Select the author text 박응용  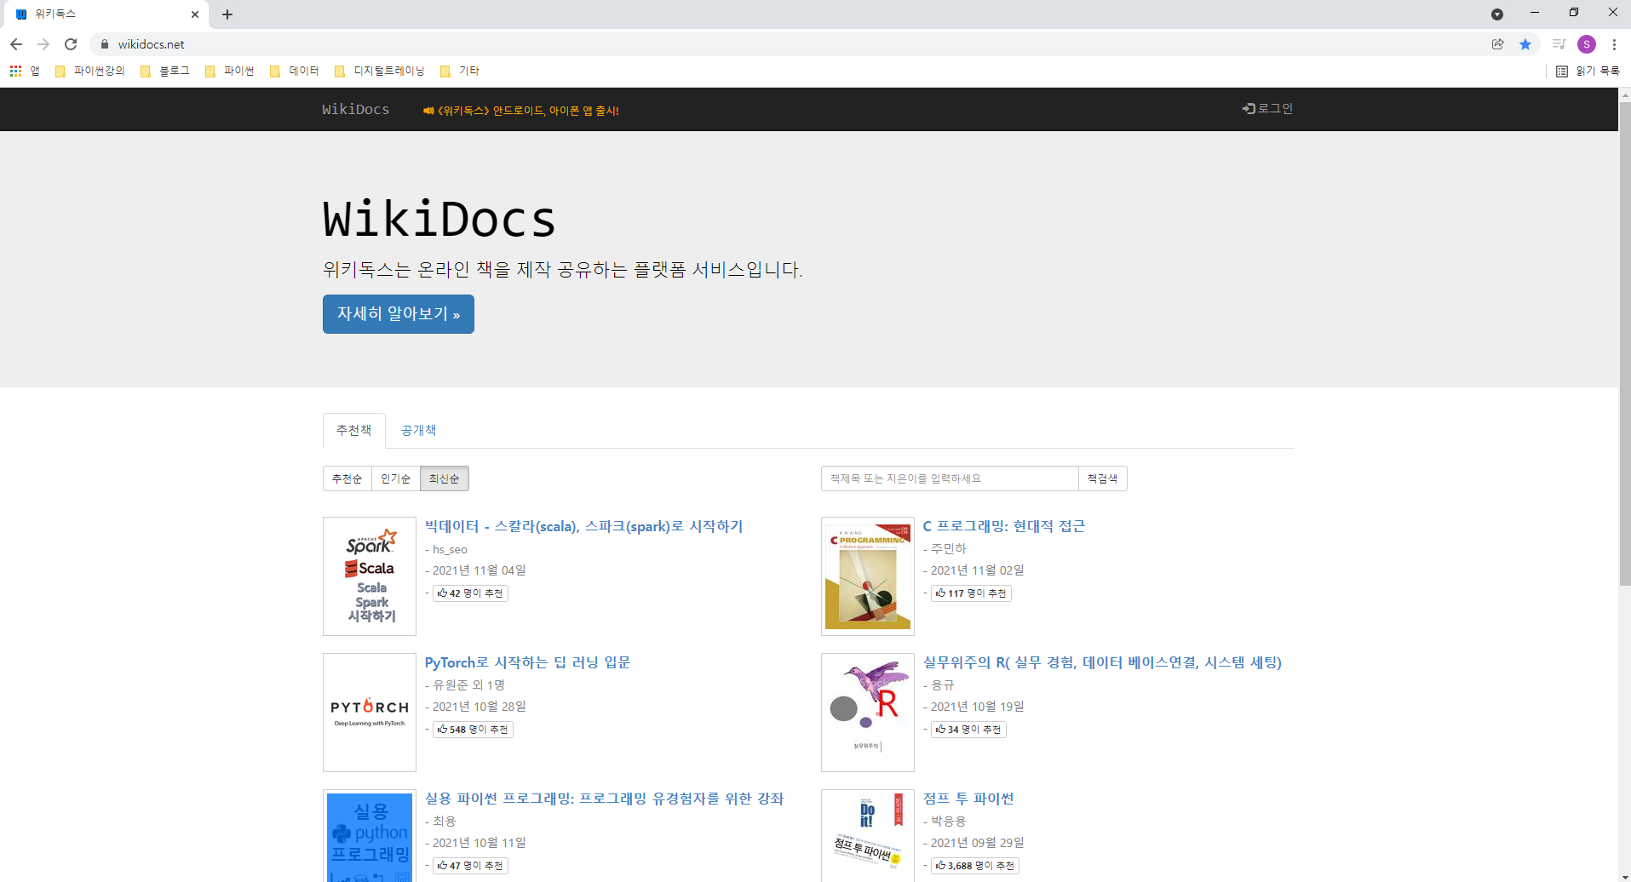pyautogui.click(x=948, y=821)
